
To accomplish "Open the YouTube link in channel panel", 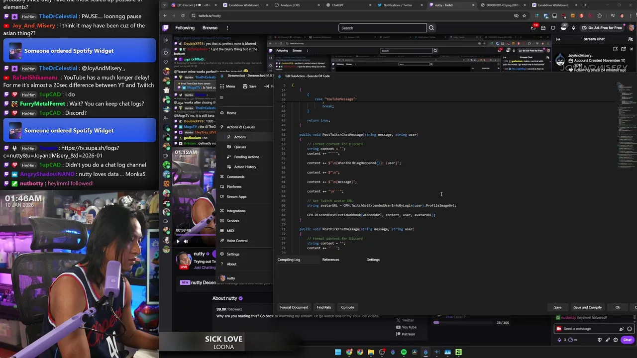I will 406,327.
